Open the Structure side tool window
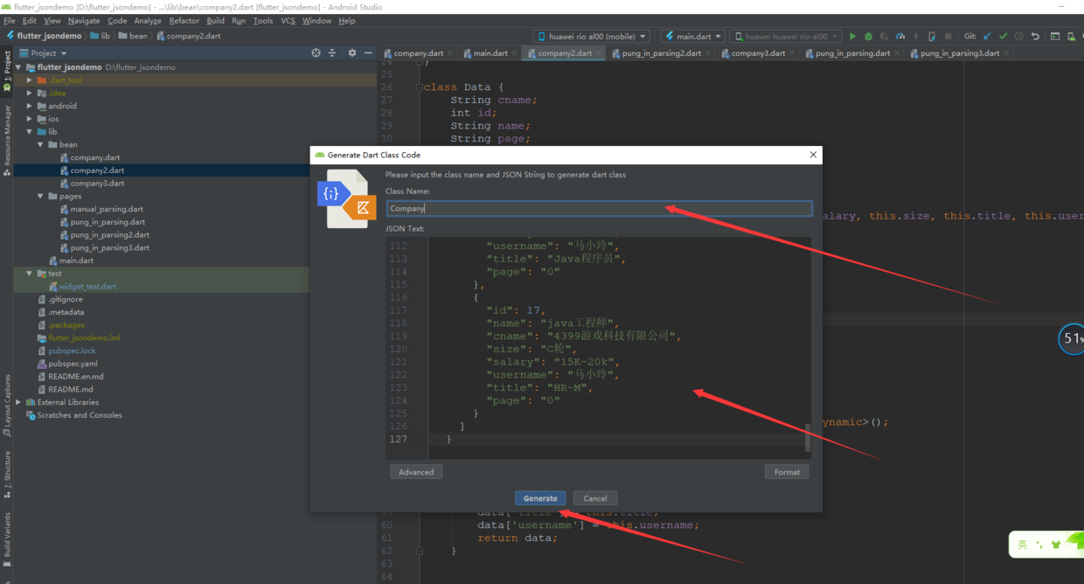 point(7,475)
